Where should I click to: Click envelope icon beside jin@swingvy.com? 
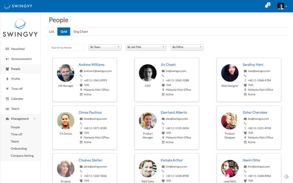pos(163,71)
